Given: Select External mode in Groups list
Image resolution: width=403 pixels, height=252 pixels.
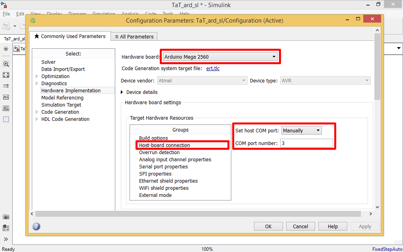Looking at the screenshot, I should point(155,195).
